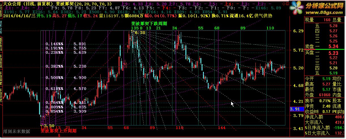The width and height of the screenshot is (346, 139).
Task: Click the 5日大宗流入 row
Action: 325,133
